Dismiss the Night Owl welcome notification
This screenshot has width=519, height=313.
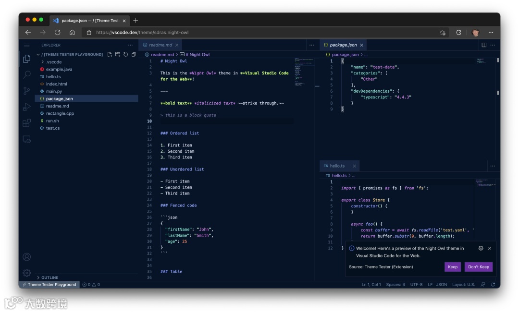pos(490,248)
